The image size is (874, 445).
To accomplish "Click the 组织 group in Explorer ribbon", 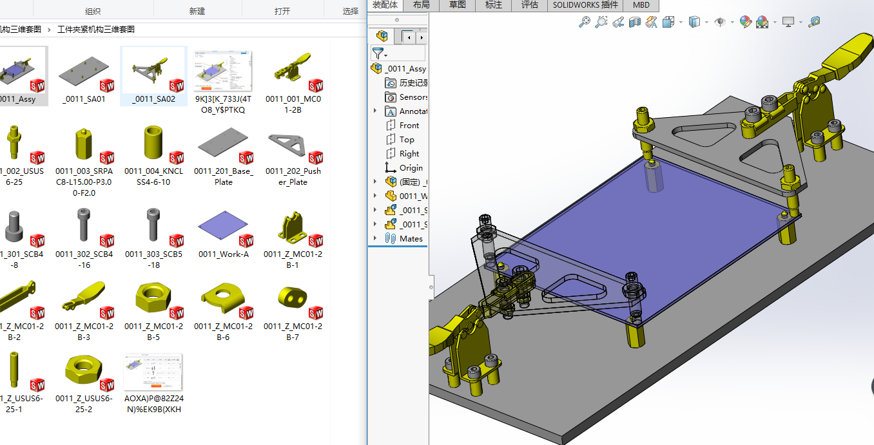I will pyautogui.click(x=93, y=11).
